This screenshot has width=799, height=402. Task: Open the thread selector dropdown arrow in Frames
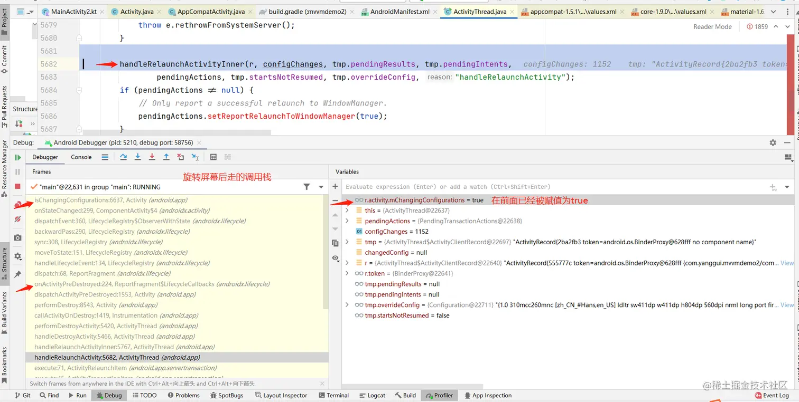[321, 187]
